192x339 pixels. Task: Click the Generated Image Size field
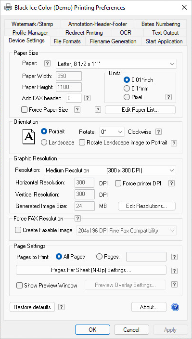click(85, 206)
